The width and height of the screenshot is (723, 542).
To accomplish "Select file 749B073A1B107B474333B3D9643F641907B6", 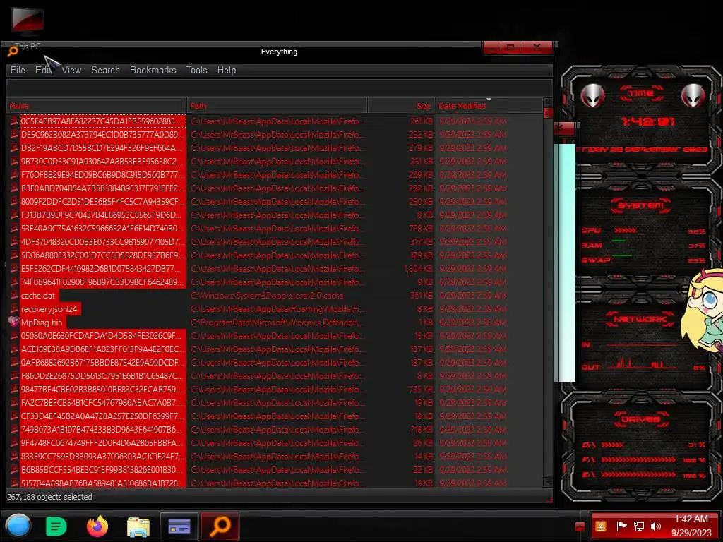I will tap(102, 430).
